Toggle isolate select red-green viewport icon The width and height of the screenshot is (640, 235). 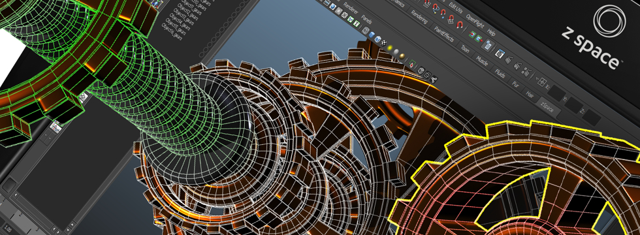coord(412,63)
